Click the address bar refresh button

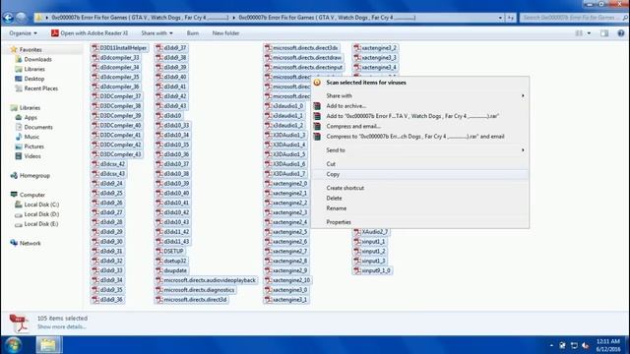tap(510, 18)
